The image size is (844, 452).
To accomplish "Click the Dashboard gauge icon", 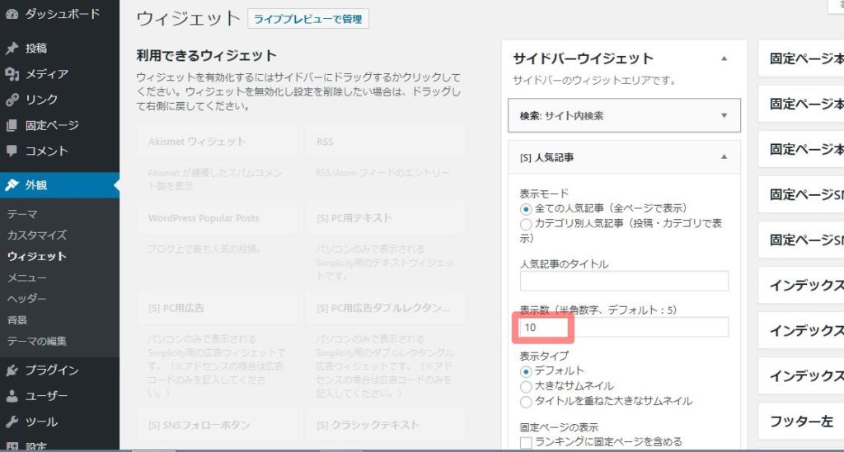I will pos(12,14).
